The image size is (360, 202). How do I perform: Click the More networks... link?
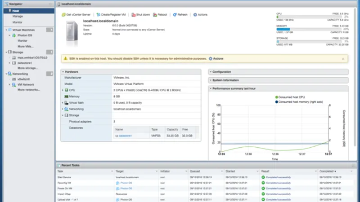point(28,90)
